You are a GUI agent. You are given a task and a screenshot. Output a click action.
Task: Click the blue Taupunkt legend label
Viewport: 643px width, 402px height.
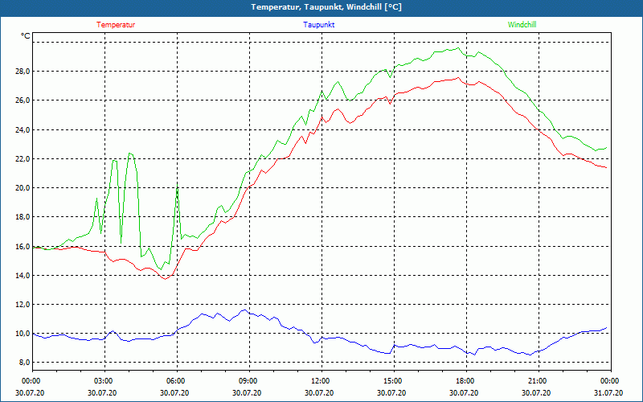point(318,25)
